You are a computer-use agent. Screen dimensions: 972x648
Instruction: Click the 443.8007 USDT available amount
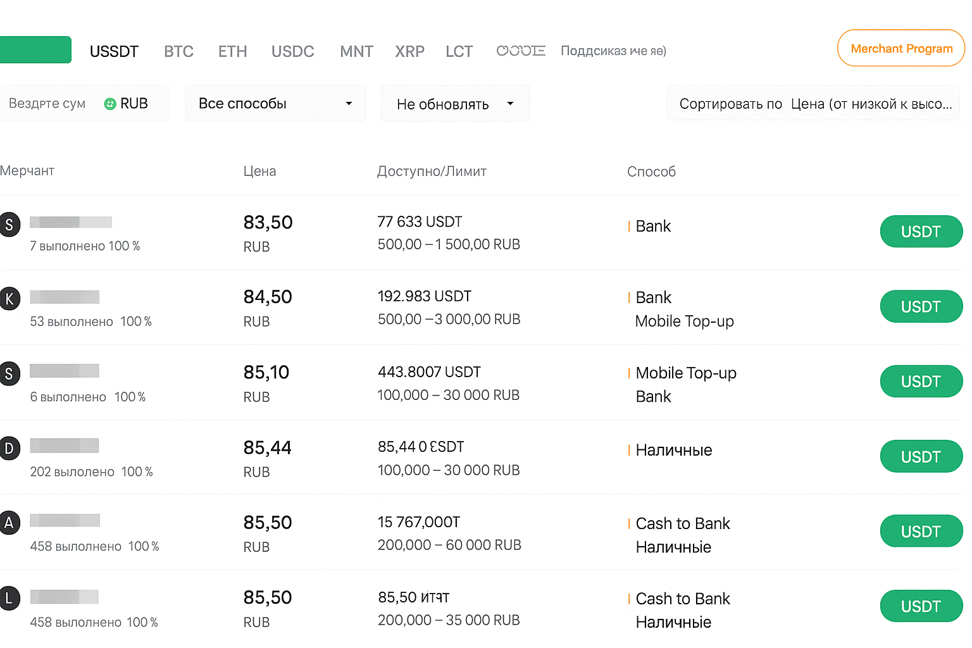(429, 371)
